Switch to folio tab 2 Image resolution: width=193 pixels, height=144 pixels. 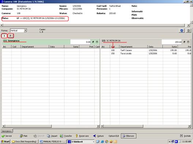[11, 36]
